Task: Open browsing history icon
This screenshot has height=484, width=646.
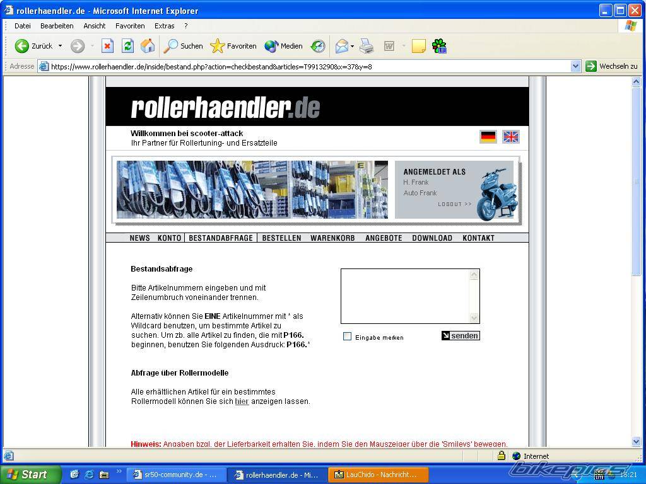Action: point(318,46)
